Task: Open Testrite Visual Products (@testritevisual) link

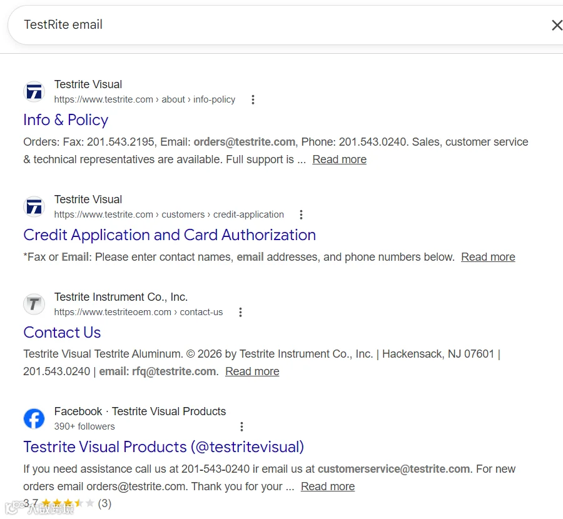Action: (x=163, y=447)
